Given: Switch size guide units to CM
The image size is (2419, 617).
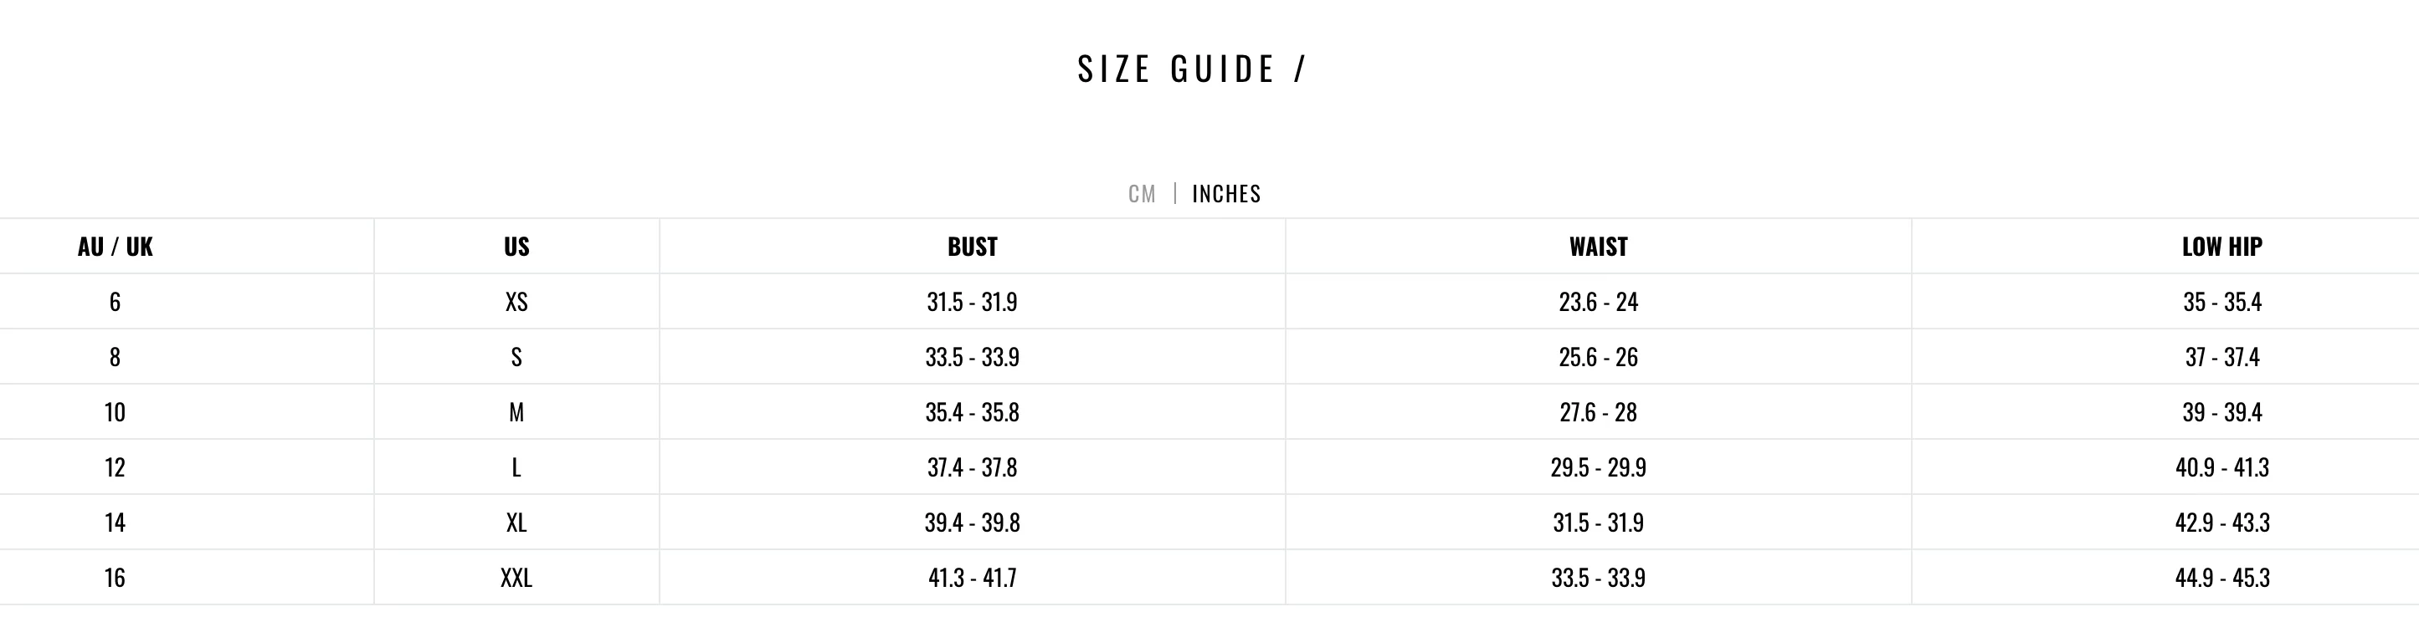Looking at the screenshot, I should pyautogui.click(x=1142, y=194).
